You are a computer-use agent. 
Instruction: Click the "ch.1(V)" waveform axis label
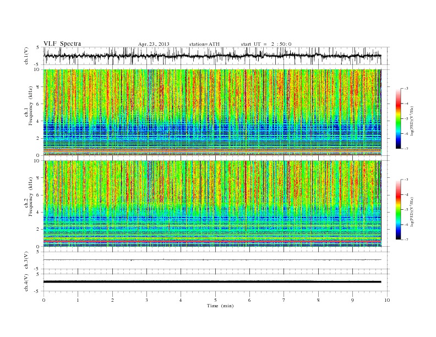(x=26, y=56)
